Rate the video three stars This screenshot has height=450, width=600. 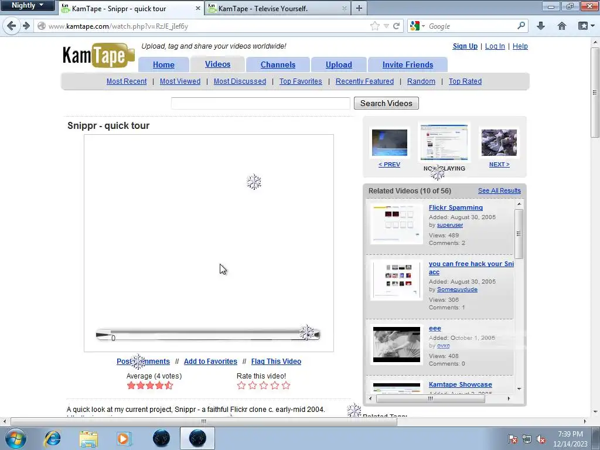point(263,386)
